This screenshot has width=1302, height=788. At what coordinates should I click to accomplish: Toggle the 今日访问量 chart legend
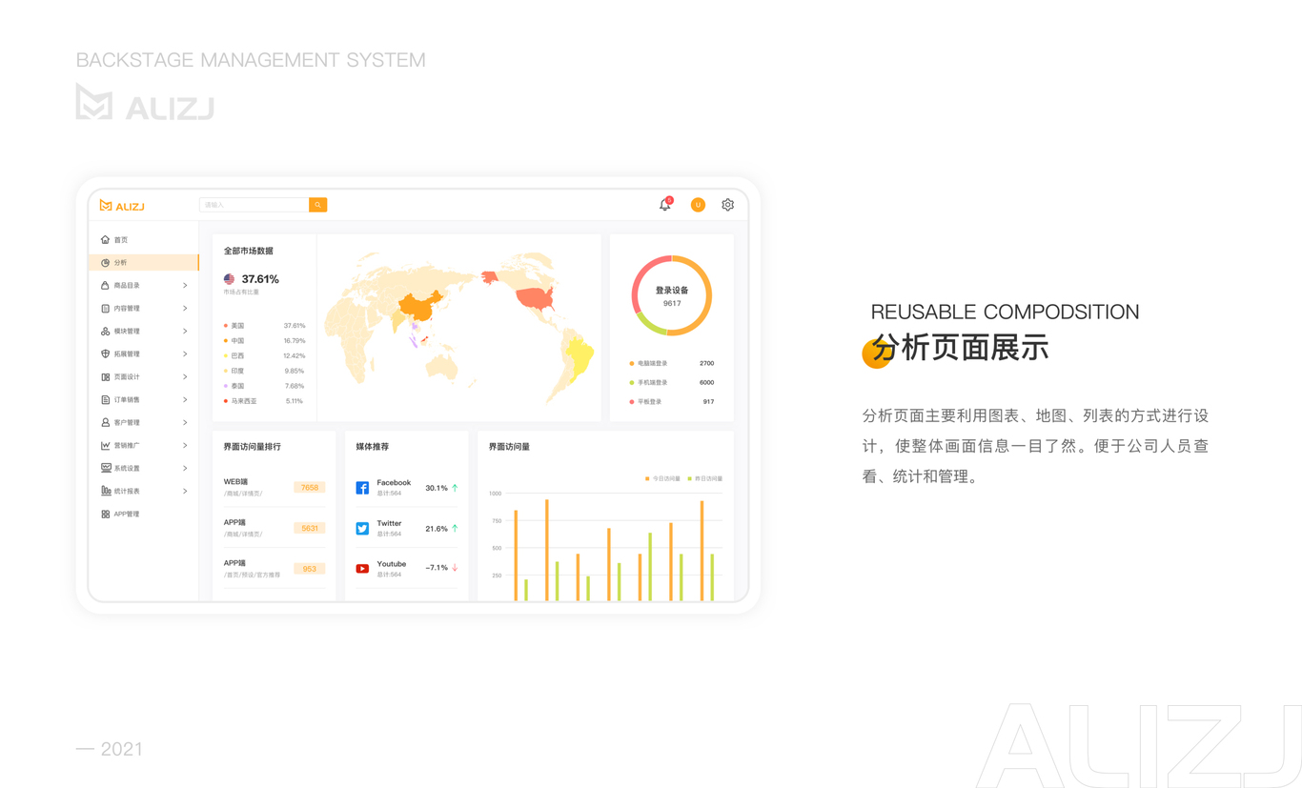(662, 478)
